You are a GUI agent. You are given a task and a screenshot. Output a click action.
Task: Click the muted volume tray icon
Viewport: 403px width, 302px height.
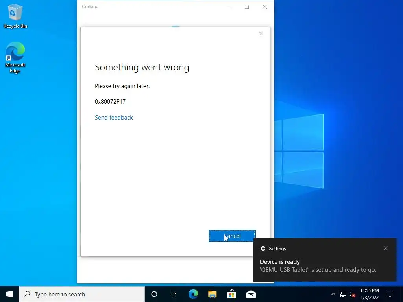click(x=352, y=294)
